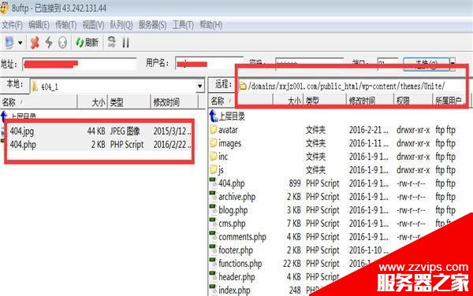The width and height of the screenshot is (473, 296).
Task: Click the 用户名 username input field
Action: click(209, 63)
